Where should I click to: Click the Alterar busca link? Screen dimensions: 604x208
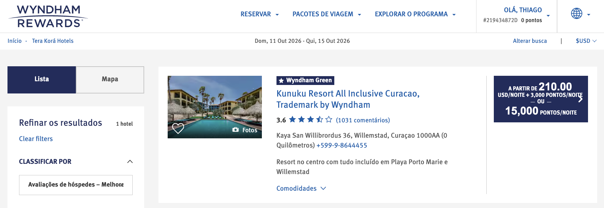pos(530,41)
